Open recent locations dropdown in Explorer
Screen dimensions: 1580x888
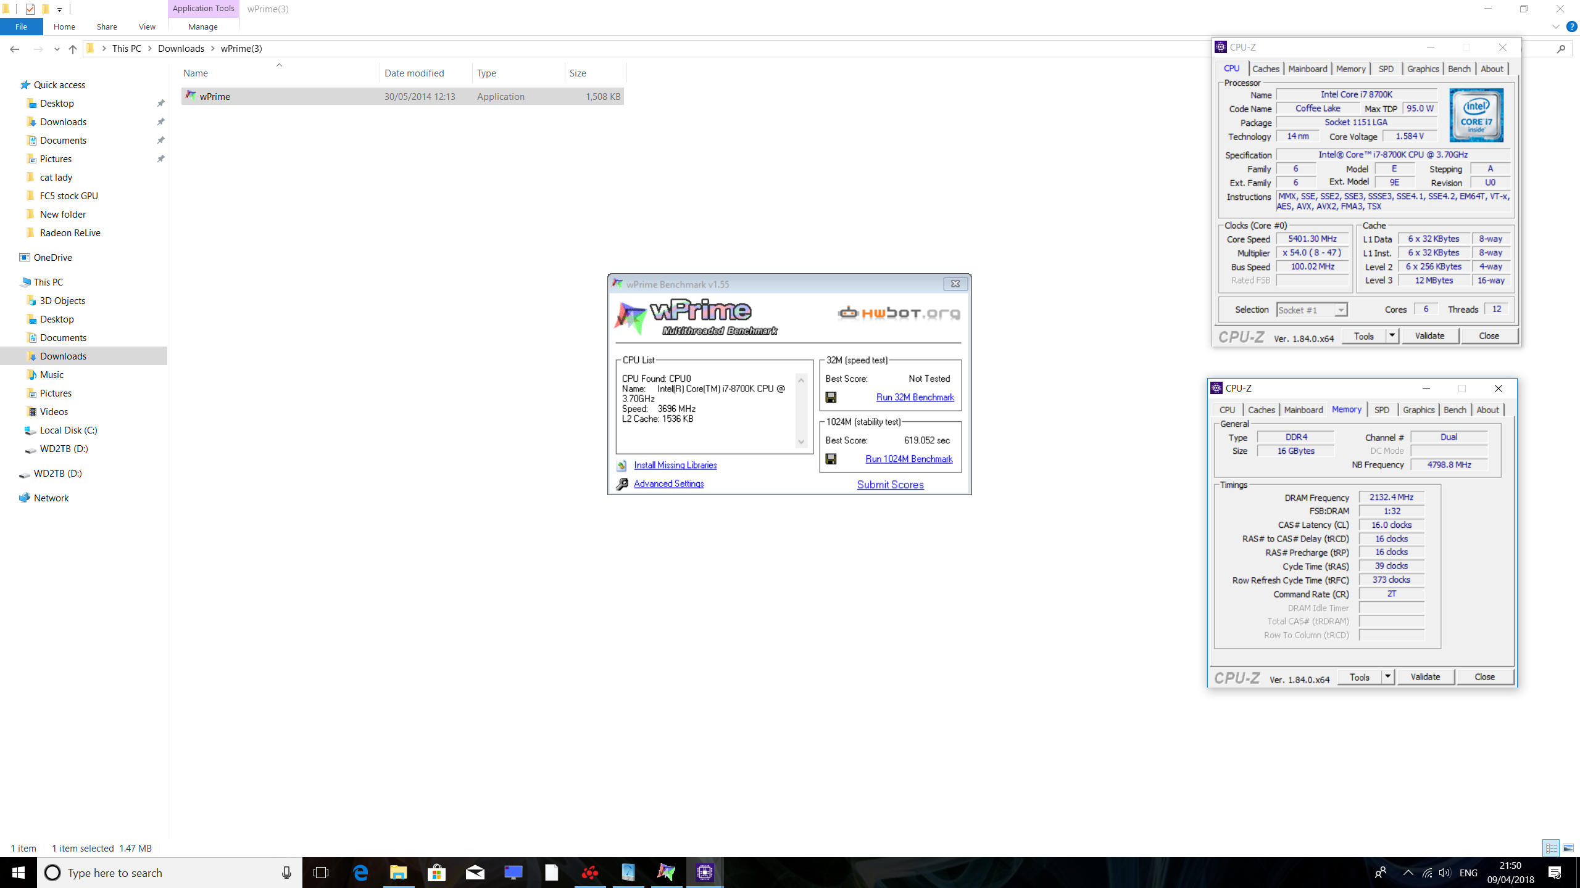(57, 49)
